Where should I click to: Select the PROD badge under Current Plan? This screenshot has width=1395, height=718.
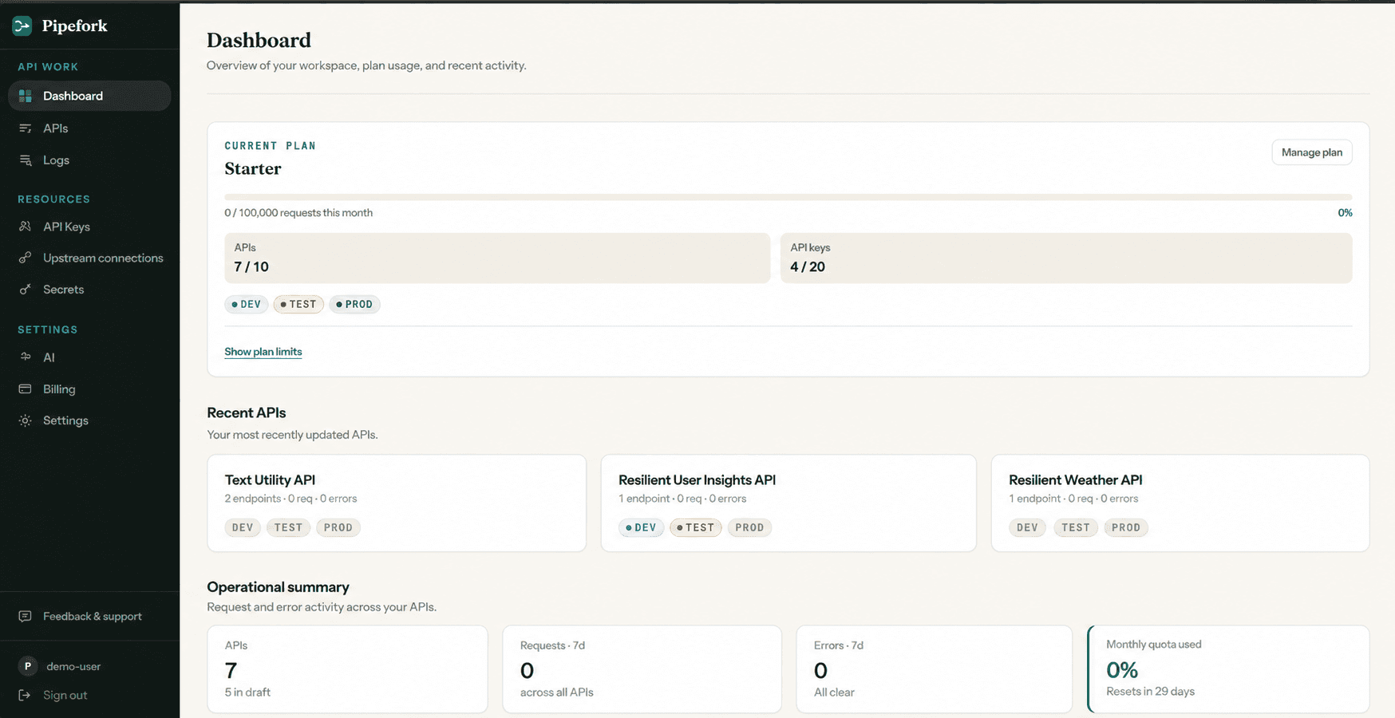(354, 304)
